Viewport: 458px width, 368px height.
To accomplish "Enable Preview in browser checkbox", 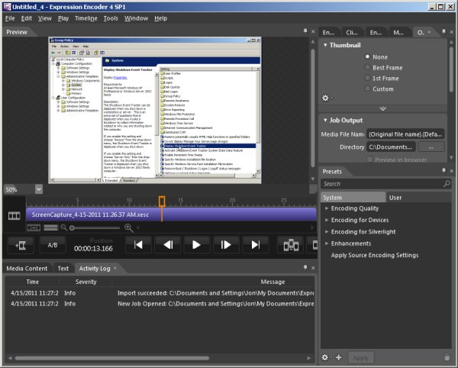I will 369,160.
